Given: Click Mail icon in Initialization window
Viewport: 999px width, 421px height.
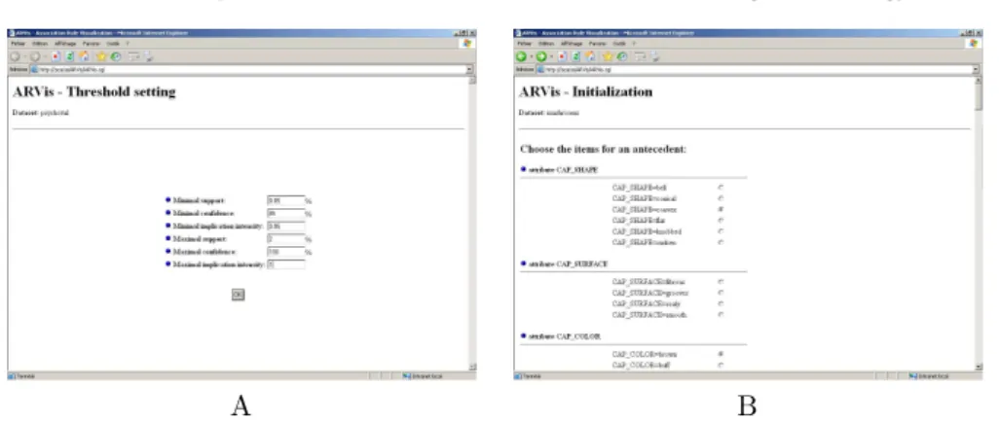Looking at the screenshot, I should click(x=641, y=56).
